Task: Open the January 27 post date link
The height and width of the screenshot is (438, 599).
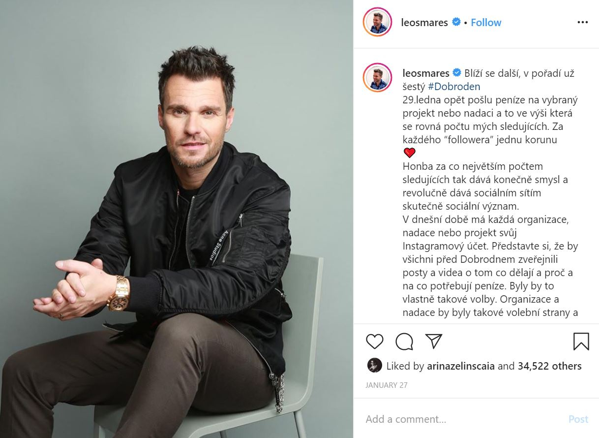Action: 387,385
